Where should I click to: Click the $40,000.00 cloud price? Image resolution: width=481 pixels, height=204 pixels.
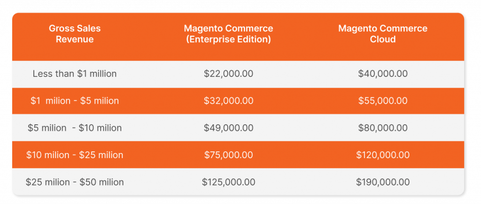[x=382, y=74]
